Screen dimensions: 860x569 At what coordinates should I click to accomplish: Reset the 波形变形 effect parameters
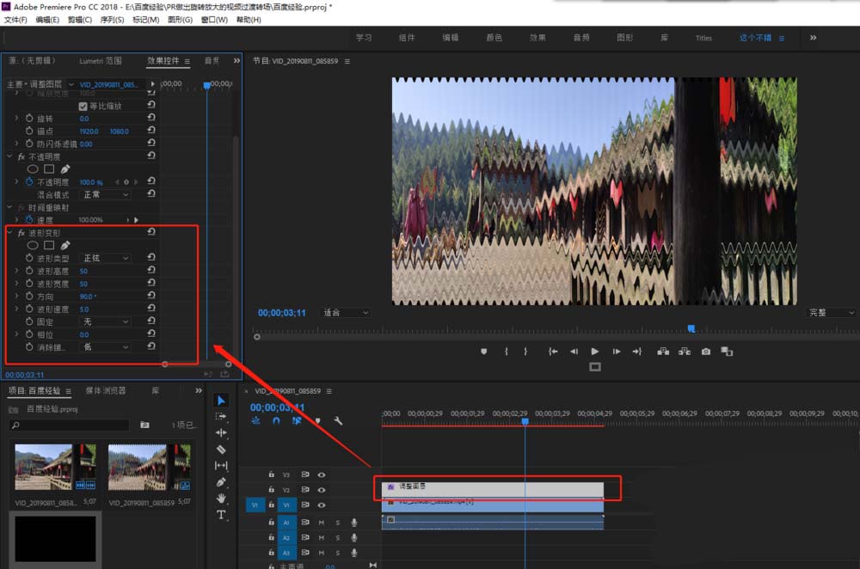151,233
